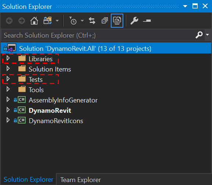Click the Preview Selected Items dash icon
This screenshot has height=185, width=212.
[x=147, y=21]
